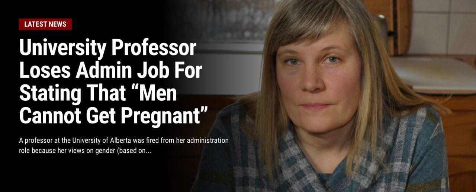Click the headline line 'Stating That "Men'

(x=98, y=93)
